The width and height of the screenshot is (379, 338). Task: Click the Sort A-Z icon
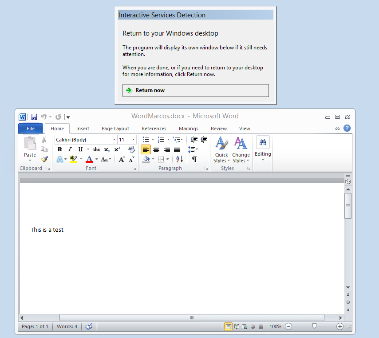point(179,159)
